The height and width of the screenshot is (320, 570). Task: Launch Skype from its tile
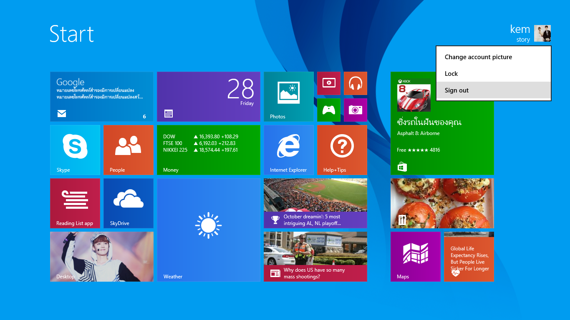(75, 150)
